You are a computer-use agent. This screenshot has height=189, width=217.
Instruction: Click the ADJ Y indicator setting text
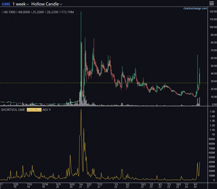[x=47, y=110]
